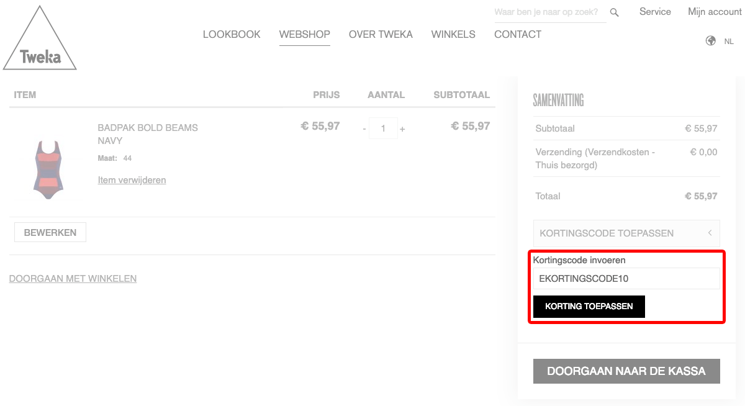Open the WEBSHOP menu item
Image resolution: width=745 pixels, height=406 pixels.
pyautogui.click(x=305, y=35)
